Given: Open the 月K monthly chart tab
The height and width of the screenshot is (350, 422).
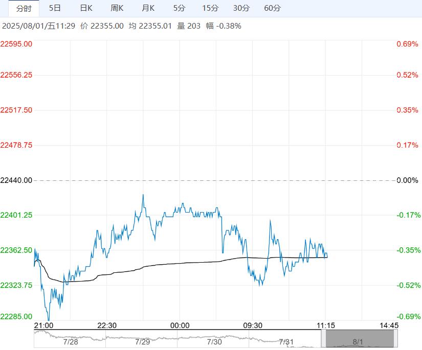Looking at the screenshot, I should (x=148, y=8).
